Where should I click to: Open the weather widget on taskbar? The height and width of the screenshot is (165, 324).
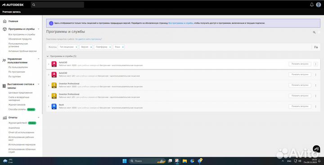tap(8, 161)
